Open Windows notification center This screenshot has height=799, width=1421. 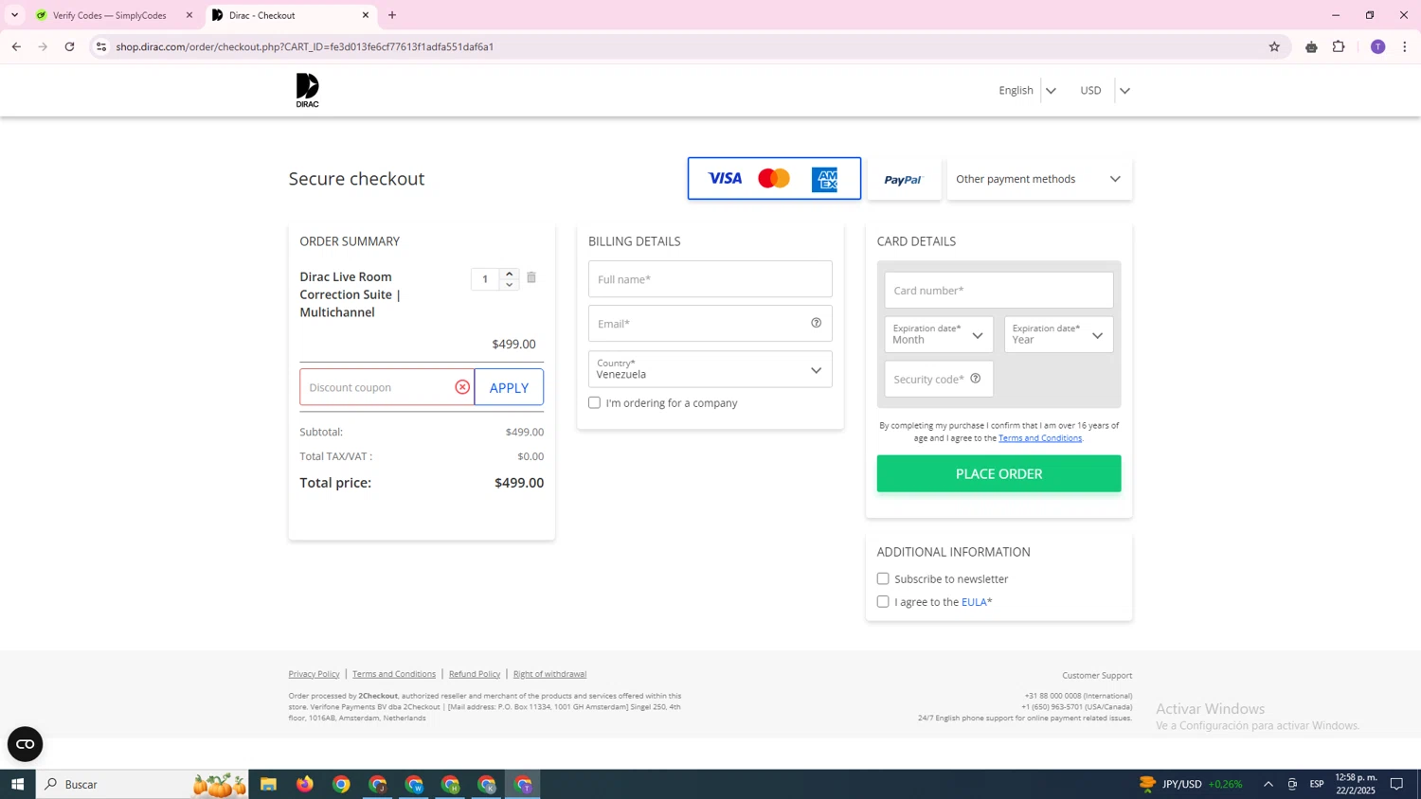coord(1396,784)
